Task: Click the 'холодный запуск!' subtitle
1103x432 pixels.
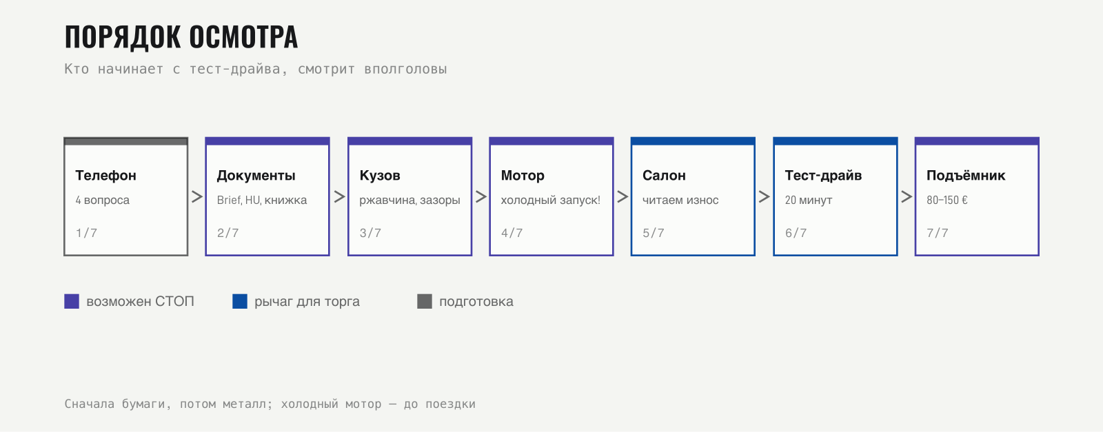Action: [x=550, y=200]
